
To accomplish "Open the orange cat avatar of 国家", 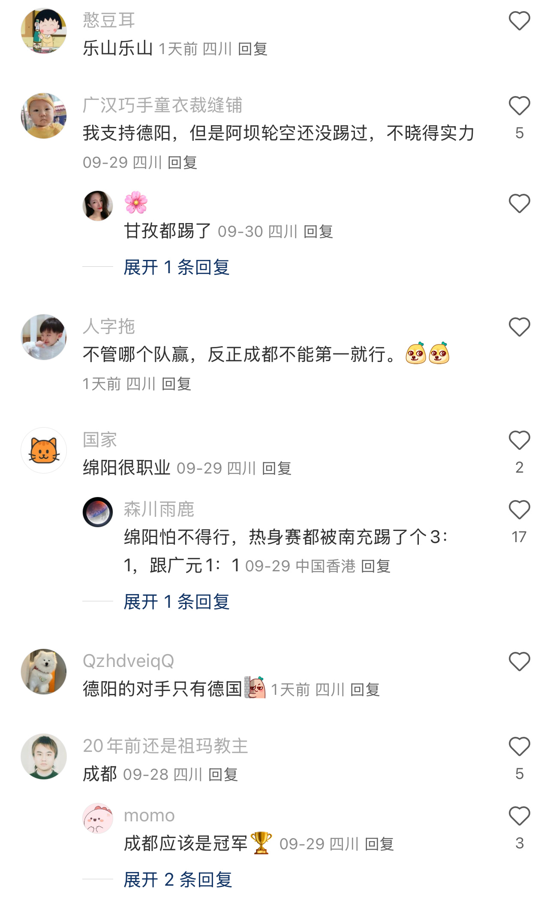I will coord(44,450).
